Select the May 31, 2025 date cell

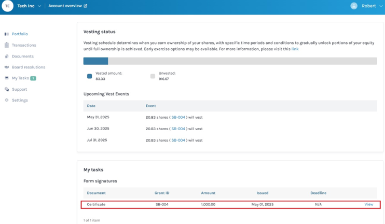coord(98,117)
